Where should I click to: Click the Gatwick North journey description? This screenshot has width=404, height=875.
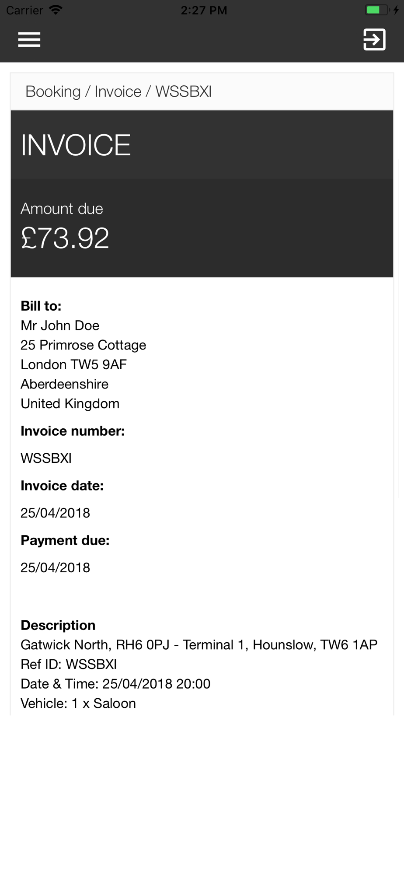[199, 645]
